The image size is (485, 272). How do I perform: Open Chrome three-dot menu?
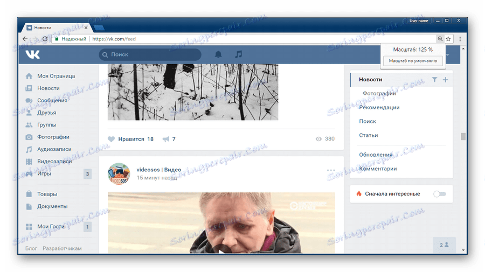click(x=460, y=39)
